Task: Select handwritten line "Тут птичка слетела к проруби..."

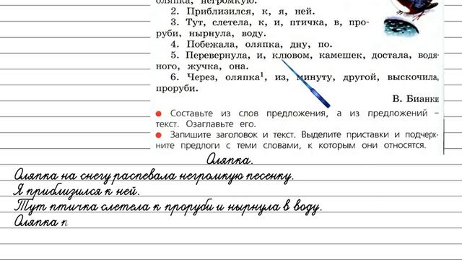Action: 167,207
